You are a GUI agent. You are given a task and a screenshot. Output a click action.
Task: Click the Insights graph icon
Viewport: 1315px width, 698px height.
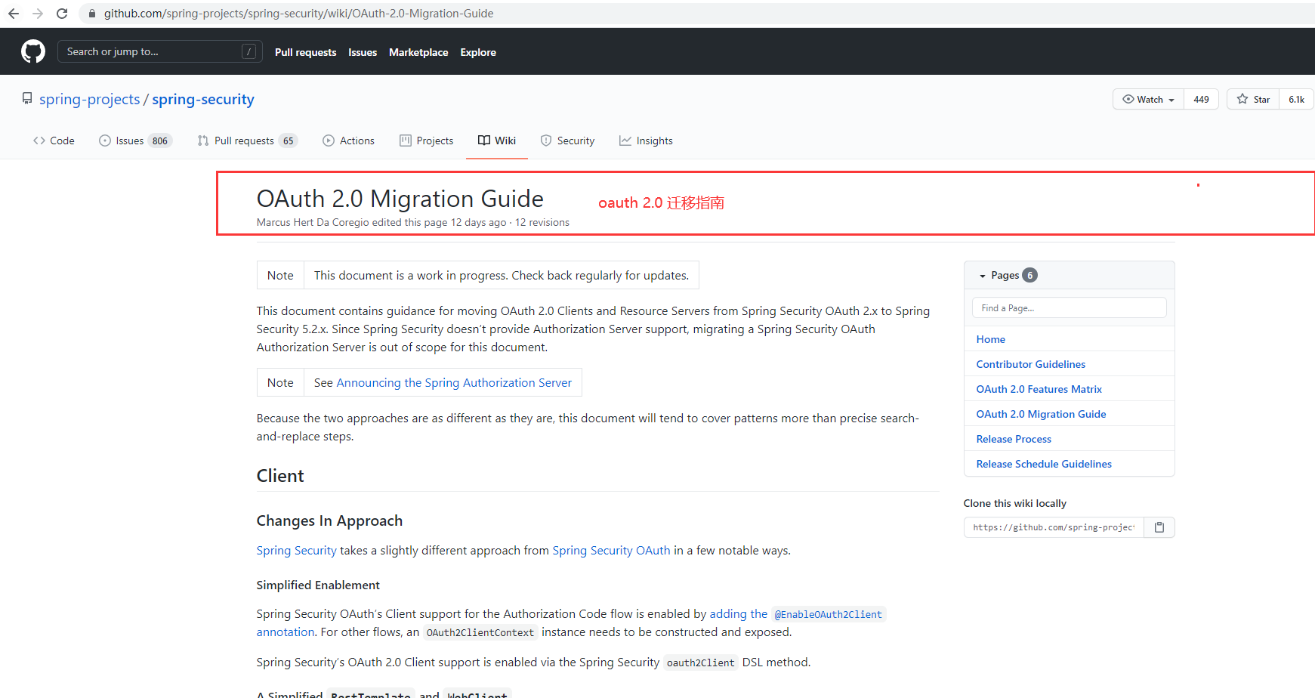(x=625, y=141)
